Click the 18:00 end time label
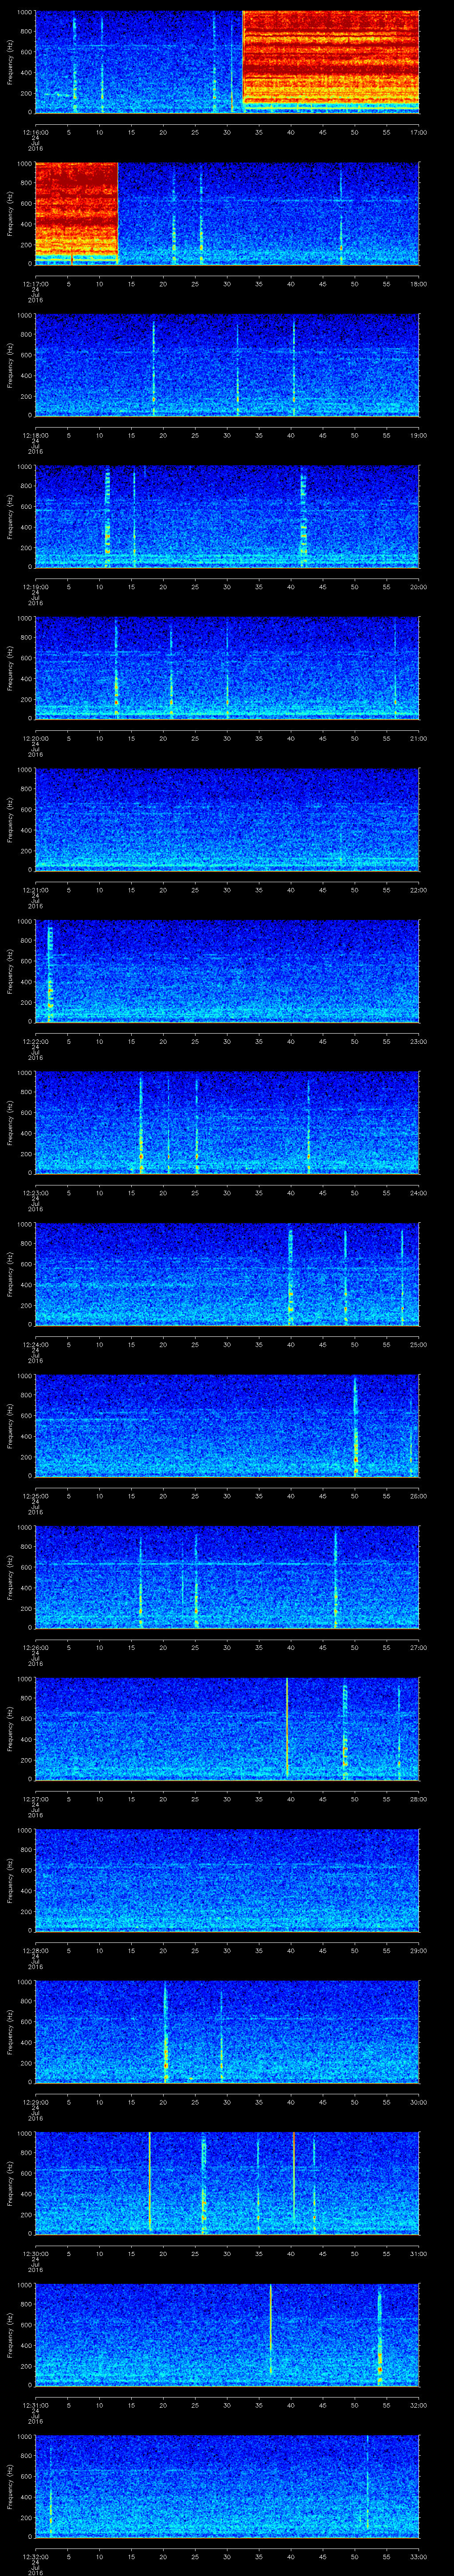The height and width of the screenshot is (2576, 454). pos(419,284)
